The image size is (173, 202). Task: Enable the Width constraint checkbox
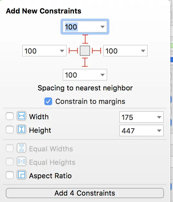(10, 116)
